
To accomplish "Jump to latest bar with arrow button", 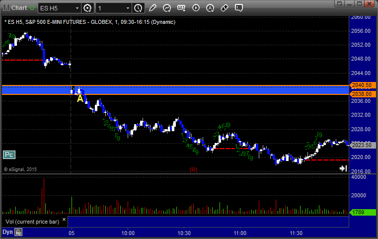I will coord(343,168).
